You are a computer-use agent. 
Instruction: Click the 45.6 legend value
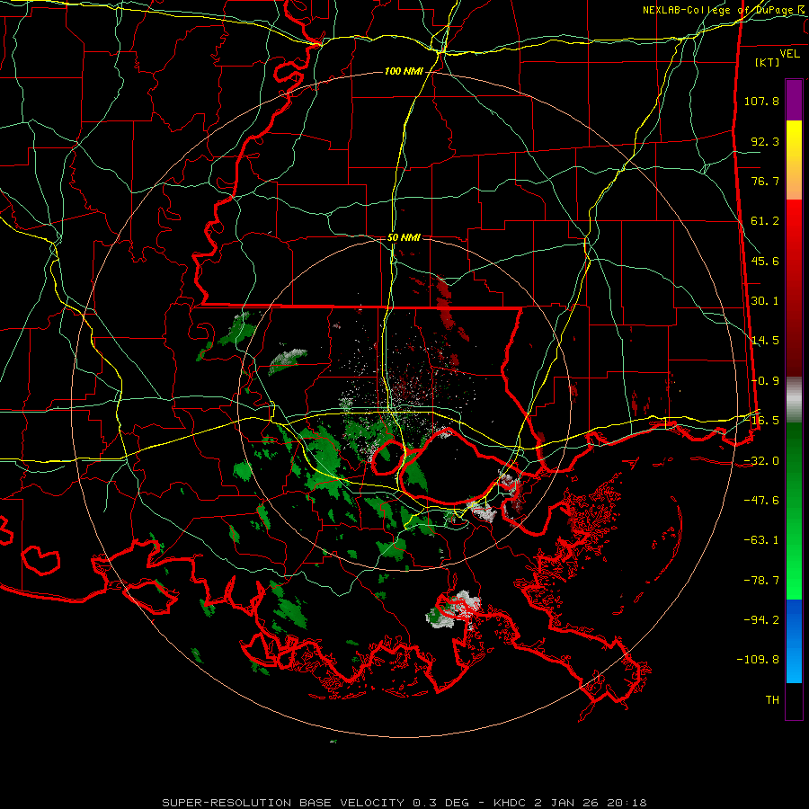coord(765,261)
